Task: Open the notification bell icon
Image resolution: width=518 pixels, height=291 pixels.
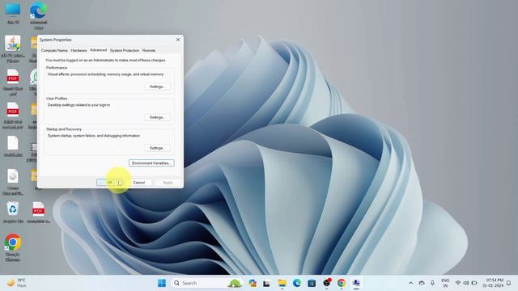Action: [509, 283]
